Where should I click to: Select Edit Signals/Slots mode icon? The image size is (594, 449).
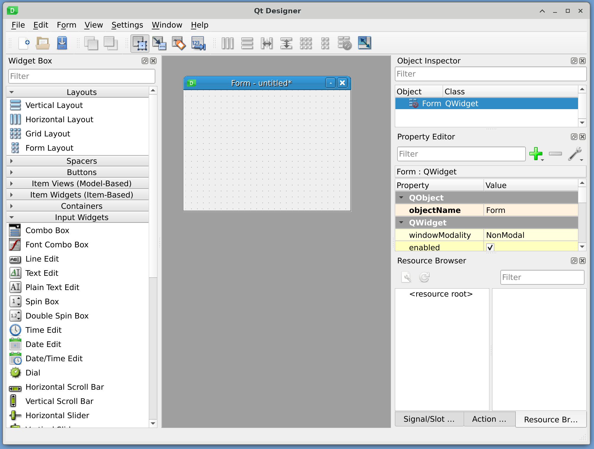point(159,43)
